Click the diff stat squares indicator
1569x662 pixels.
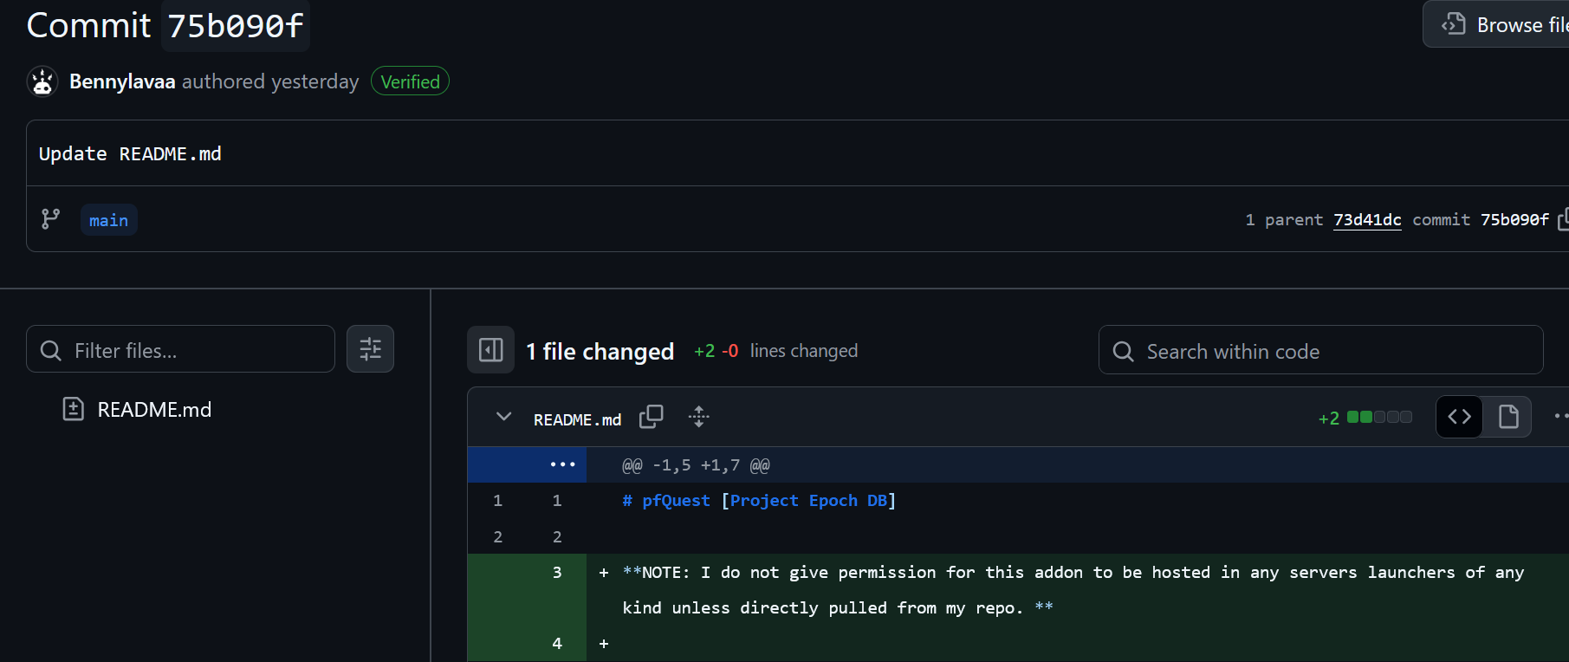tap(1379, 418)
